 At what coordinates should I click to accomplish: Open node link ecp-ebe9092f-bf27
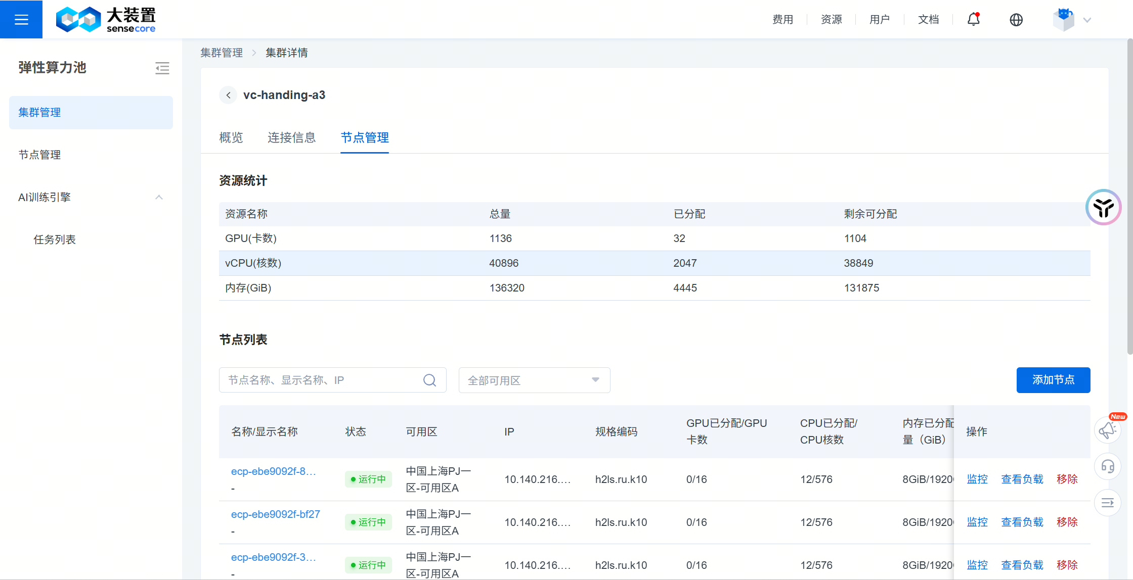click(275, 514)
